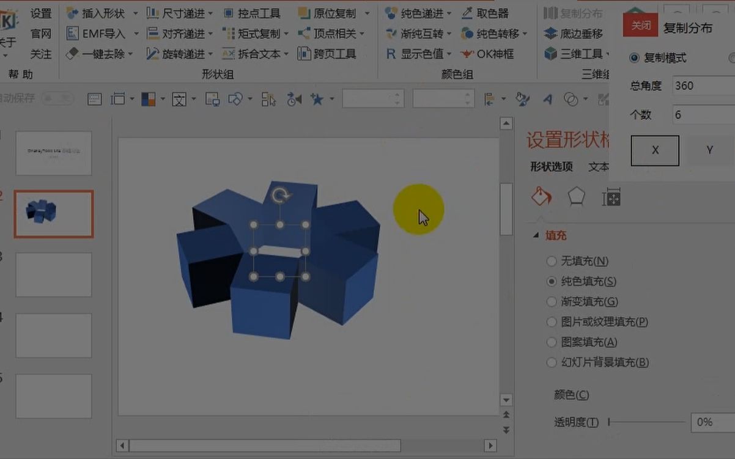
Task: Close the 复制分布 panel via 关闭
Action: pyautogui.click(x=640, y=25)
